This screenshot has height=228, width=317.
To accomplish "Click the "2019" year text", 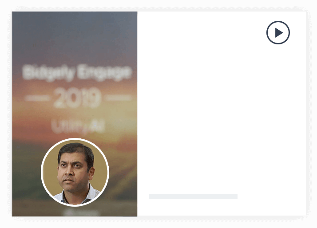I will [77, 98].
